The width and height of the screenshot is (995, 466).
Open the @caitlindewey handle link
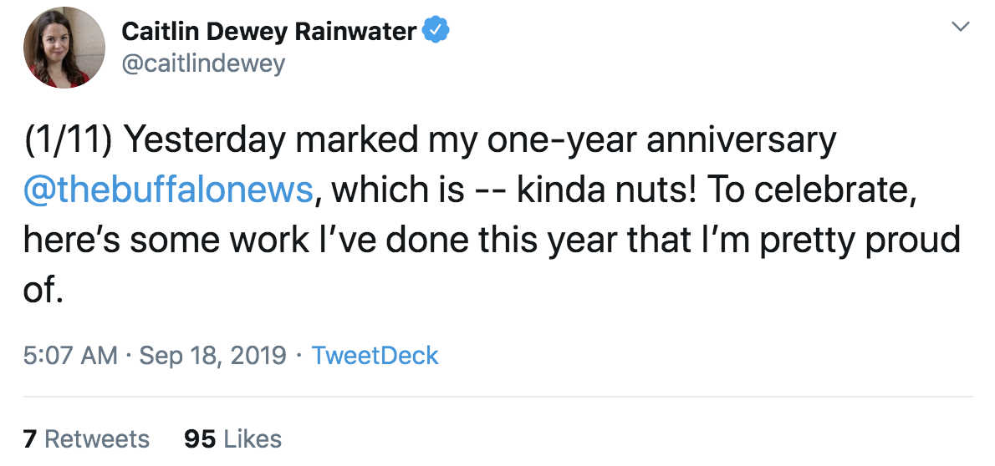203,63
